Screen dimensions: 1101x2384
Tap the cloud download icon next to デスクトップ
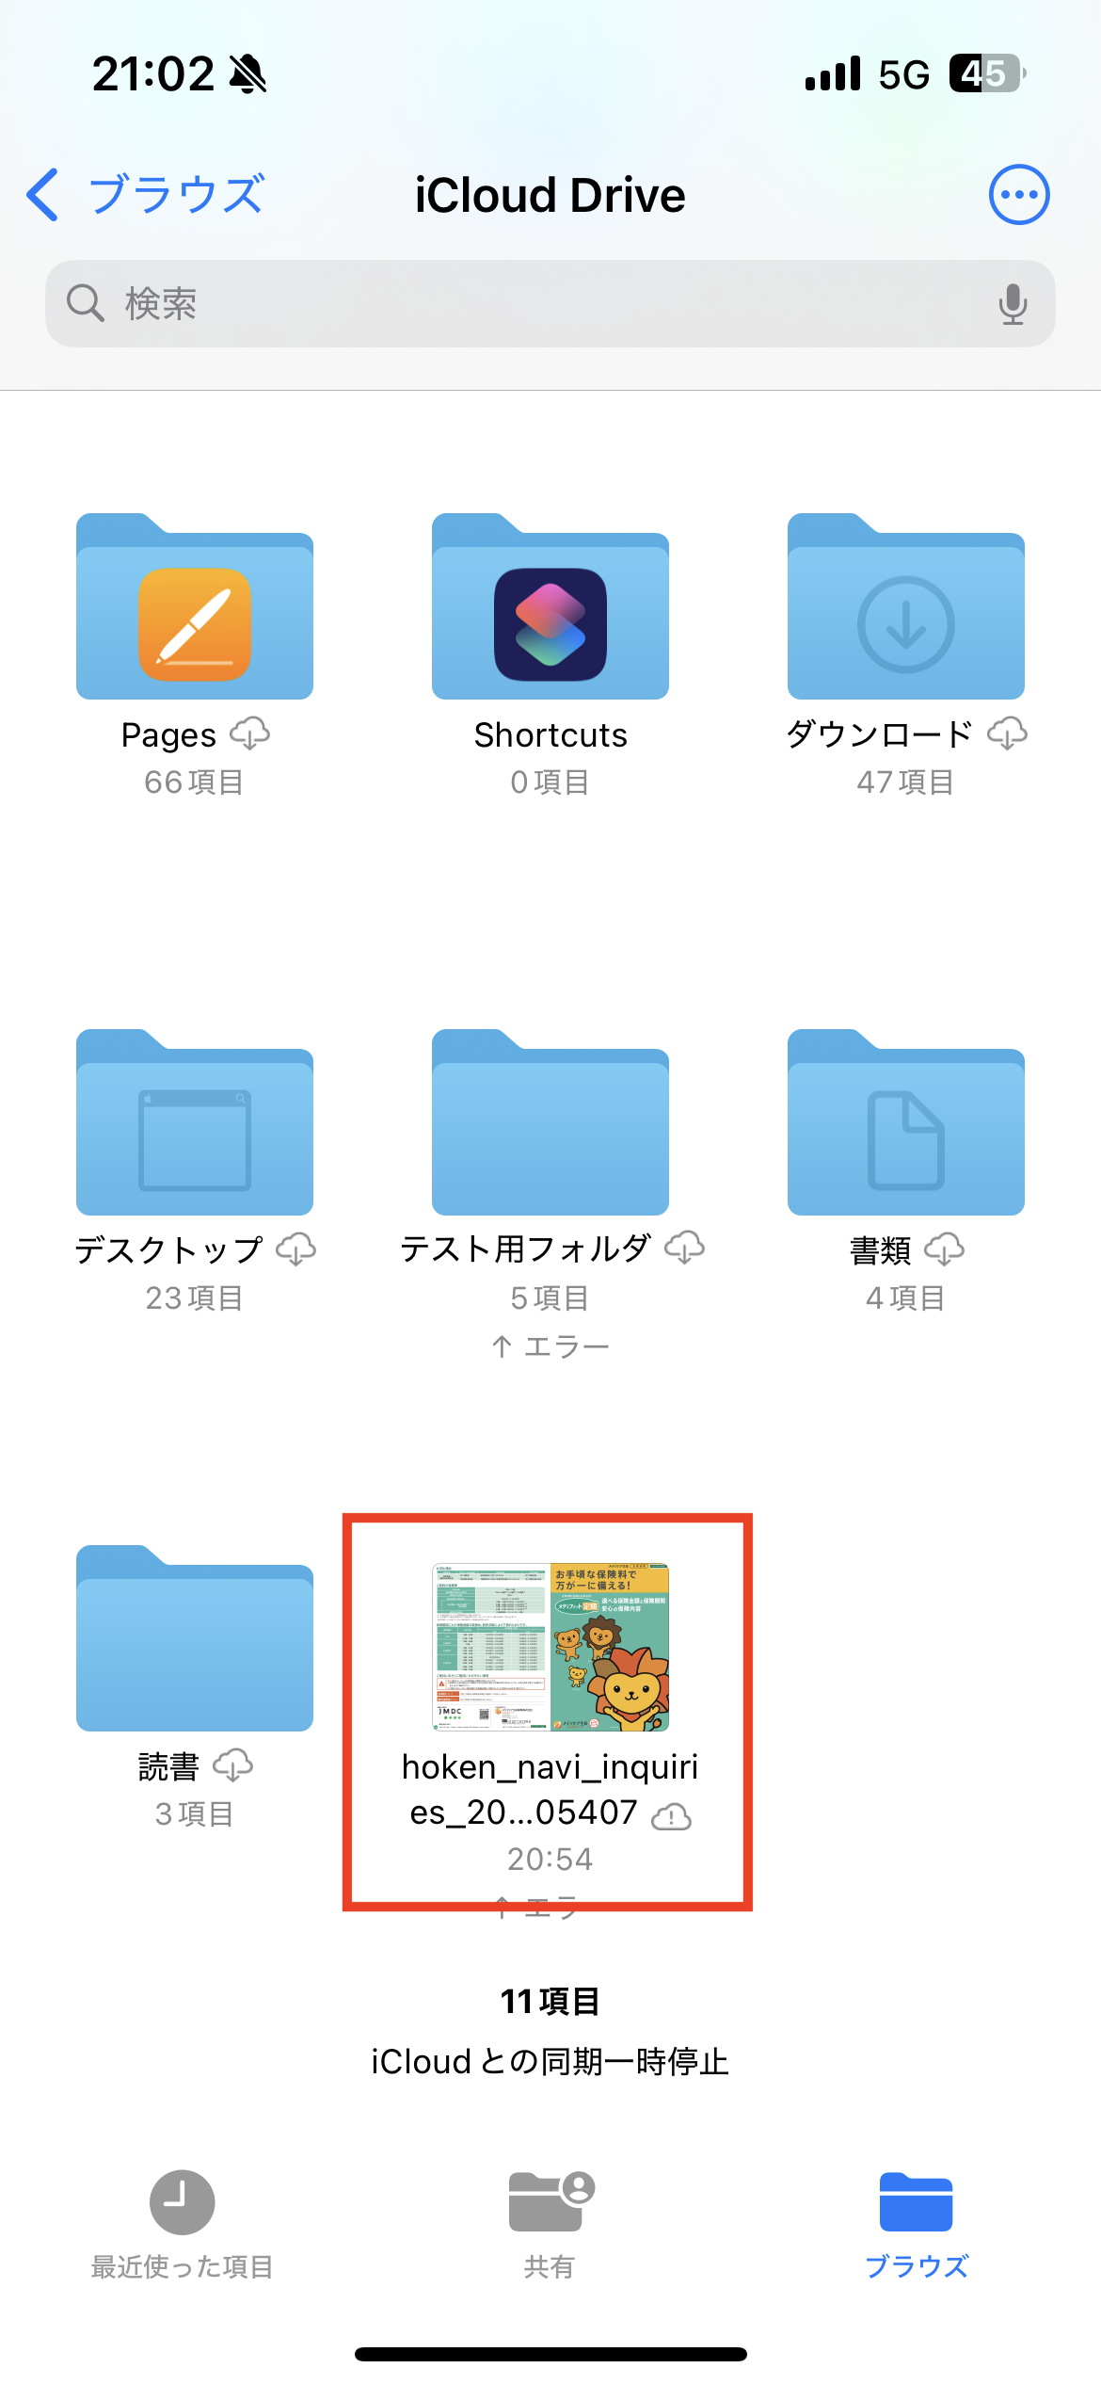296,1249
